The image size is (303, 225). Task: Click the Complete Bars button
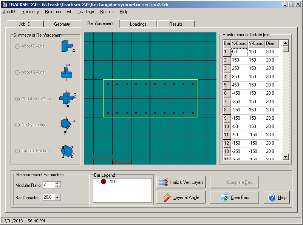coord(234,182)
